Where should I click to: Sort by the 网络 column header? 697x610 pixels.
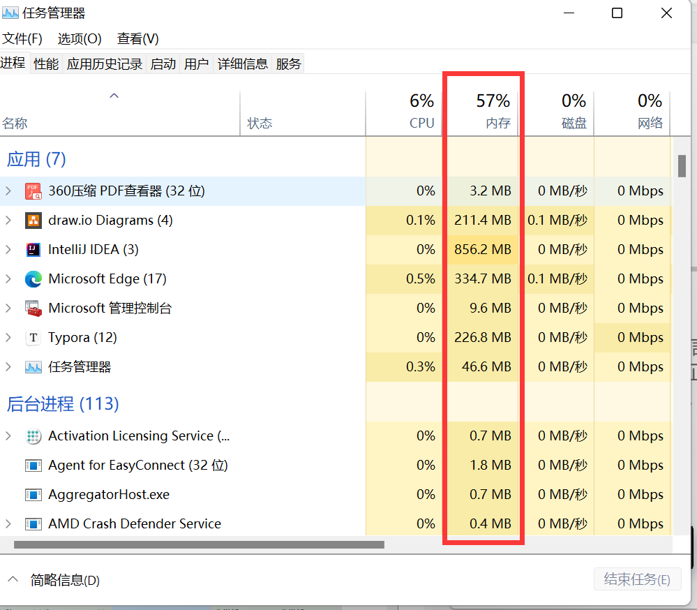tap(632, 114)
